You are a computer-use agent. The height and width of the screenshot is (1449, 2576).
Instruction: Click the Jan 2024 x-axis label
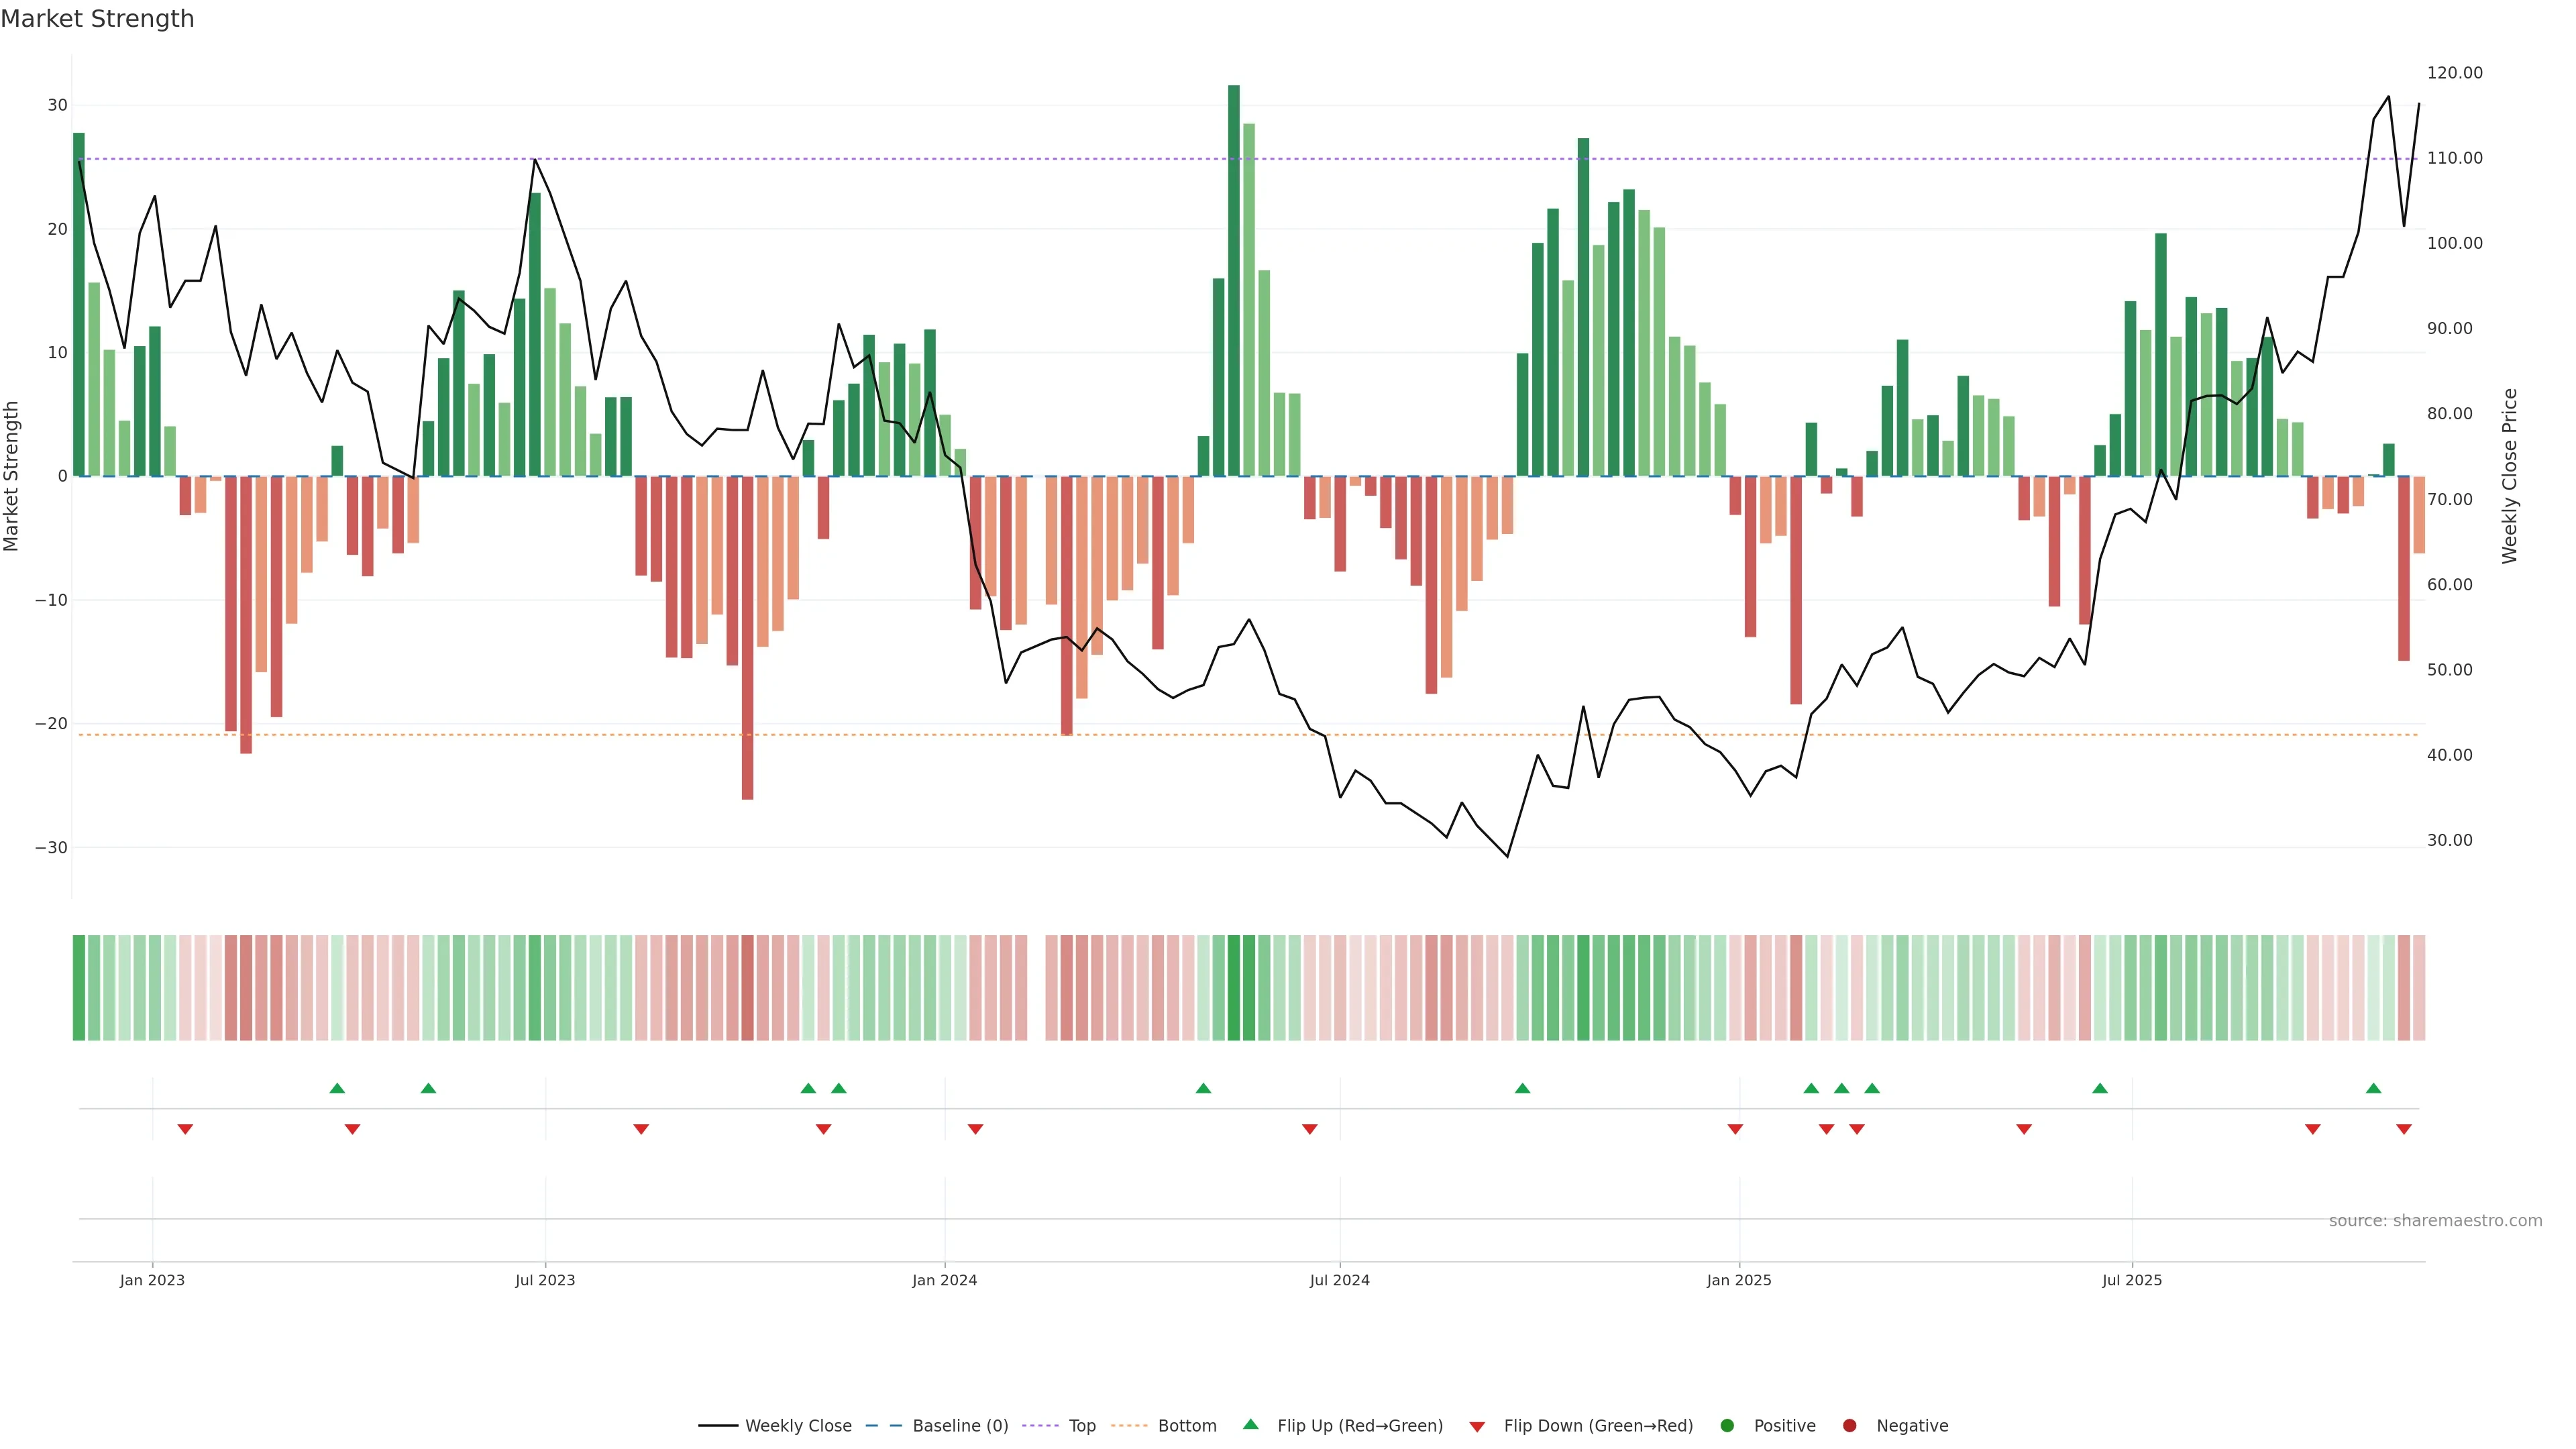click(x=944, y=1280)
